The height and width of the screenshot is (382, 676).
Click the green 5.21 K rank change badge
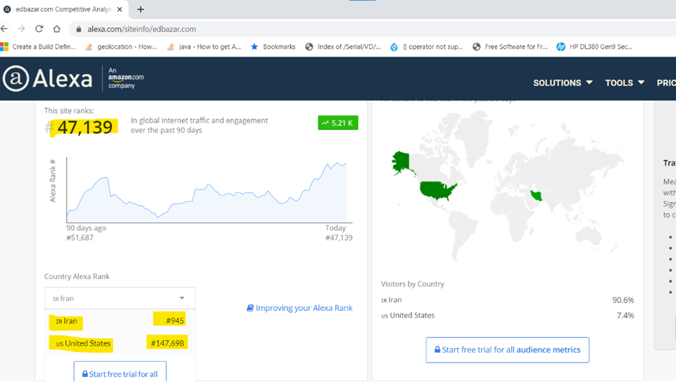point(338,123)
